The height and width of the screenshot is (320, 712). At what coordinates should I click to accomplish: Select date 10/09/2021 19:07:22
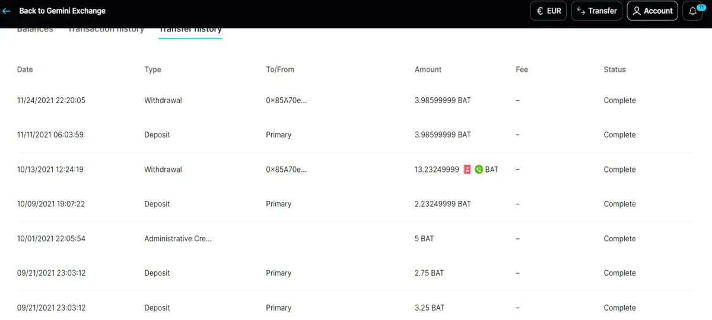coord(51,204)
